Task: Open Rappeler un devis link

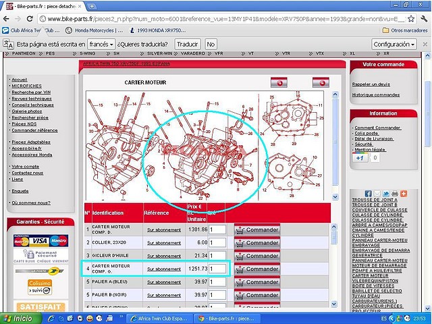Action: 371,84
